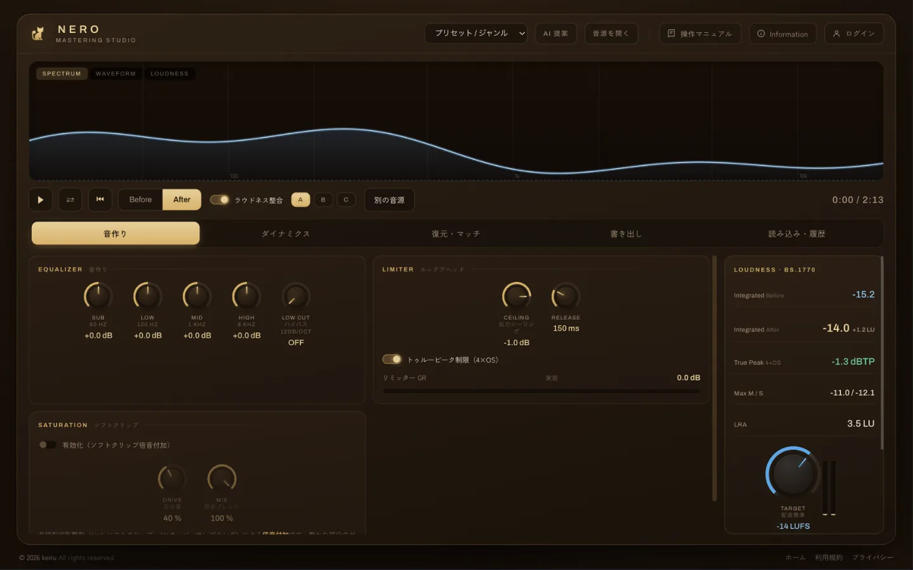Click the AI 提案 button
The height and width of the screenshot is (570, 913).
[555, 34]
